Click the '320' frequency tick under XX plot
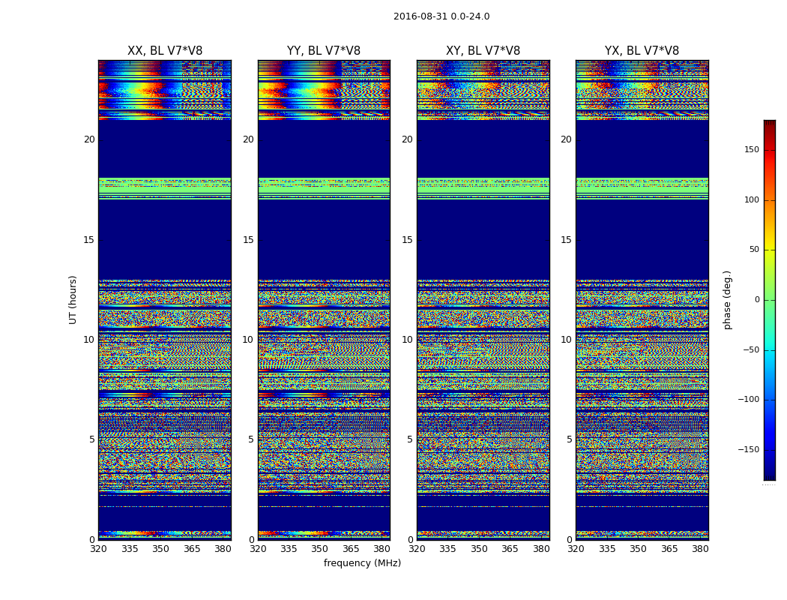This screenshot has height=600, width=787. click(98, 549)
